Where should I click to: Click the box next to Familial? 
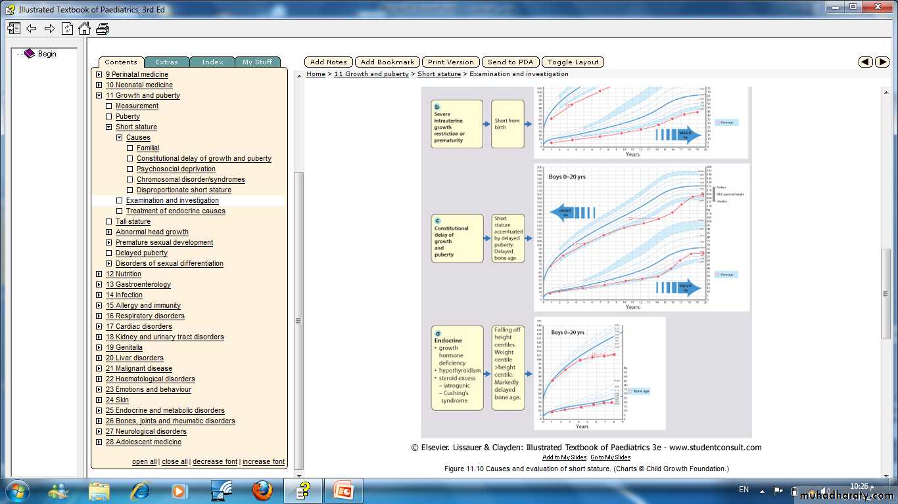(x=130, y=148)
